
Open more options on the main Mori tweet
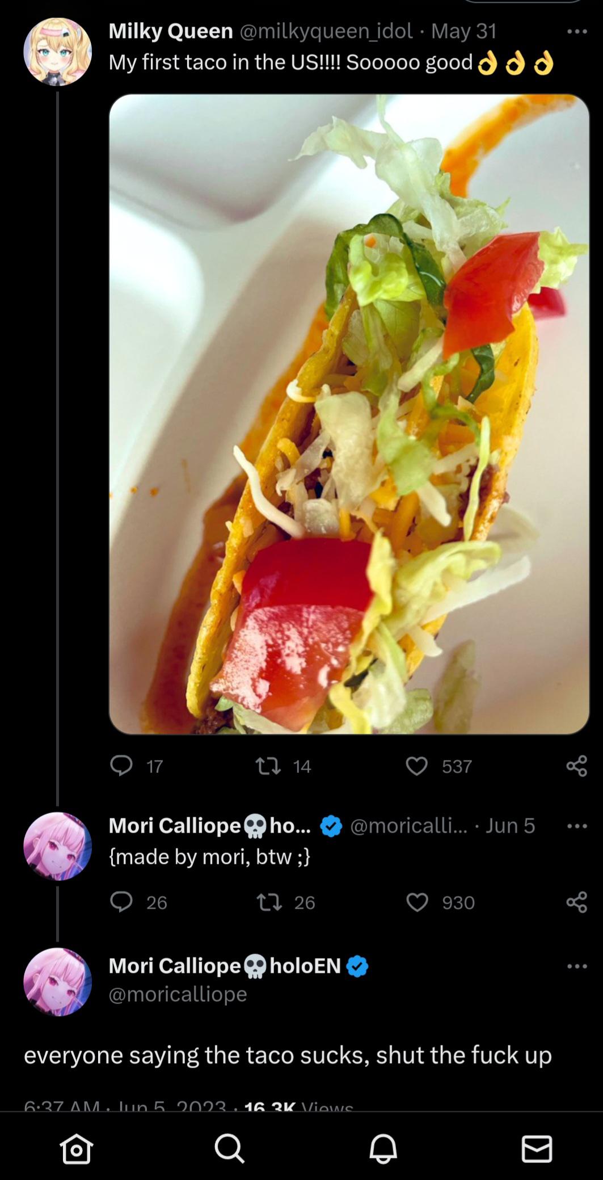coord(577,966)
